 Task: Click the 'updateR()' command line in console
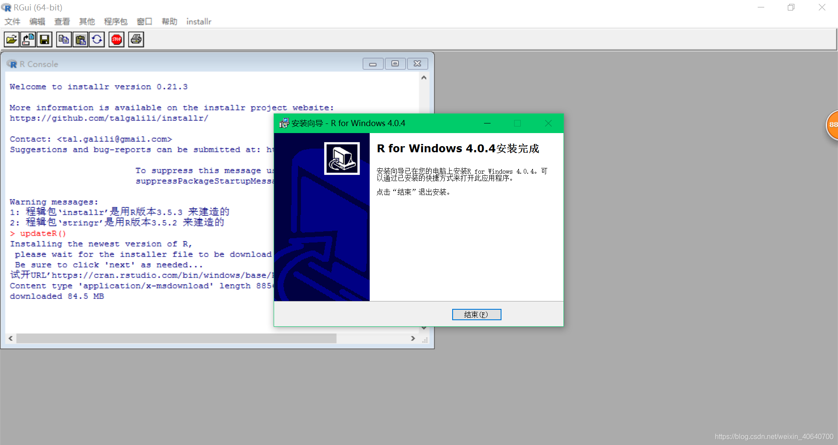(38, 233)
